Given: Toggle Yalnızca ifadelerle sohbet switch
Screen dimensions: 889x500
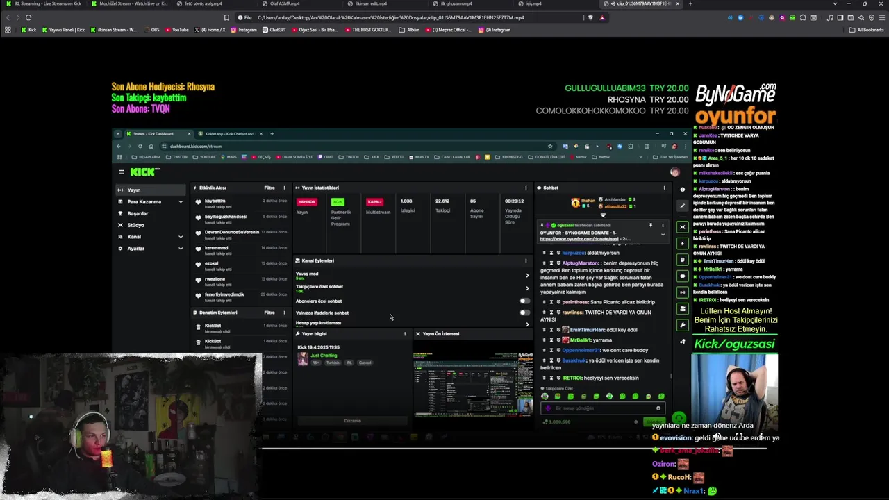Looking at the screenshot, I should click(524, 312).
